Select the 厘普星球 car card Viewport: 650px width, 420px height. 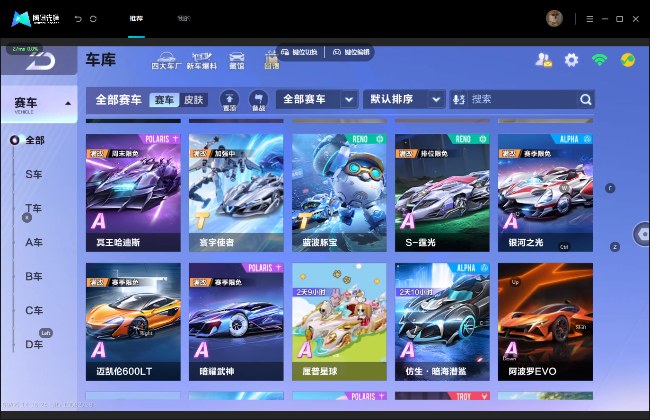click(x=339, y=322)
